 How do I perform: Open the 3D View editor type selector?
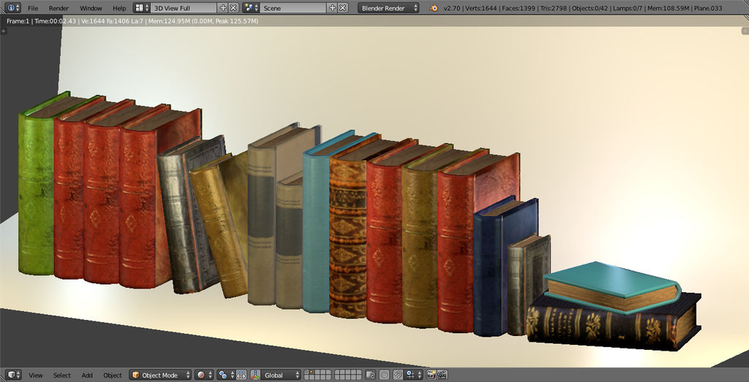point(13,375)
